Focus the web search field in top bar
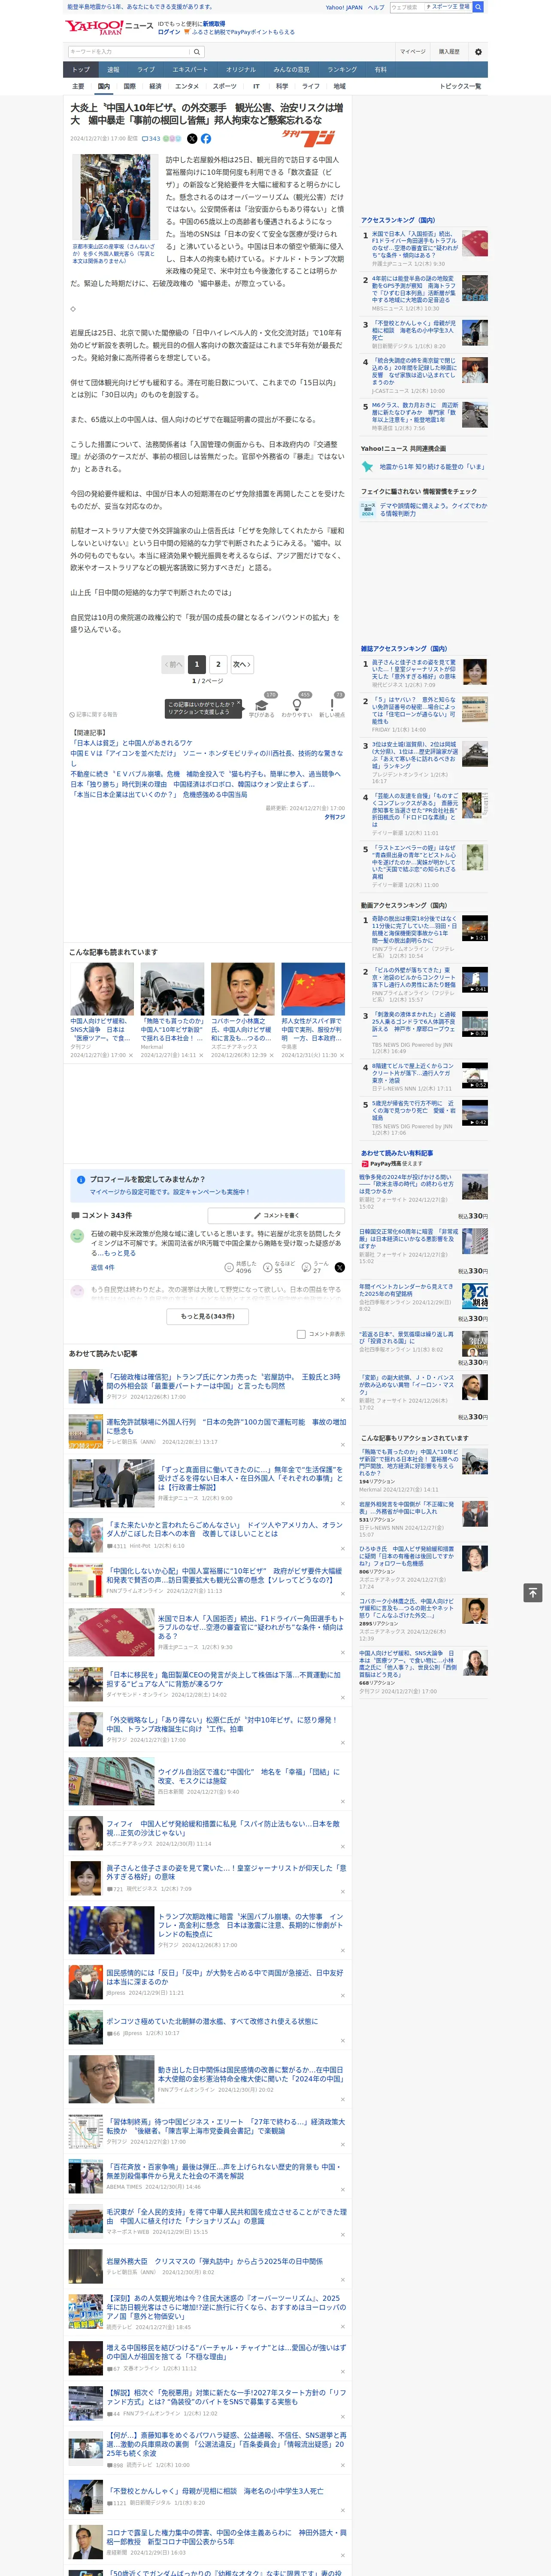 [407, 7]
